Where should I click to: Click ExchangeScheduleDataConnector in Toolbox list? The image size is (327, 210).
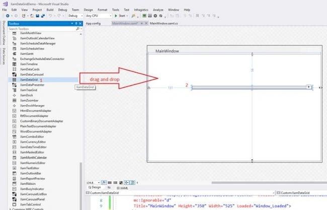[42, 59]
